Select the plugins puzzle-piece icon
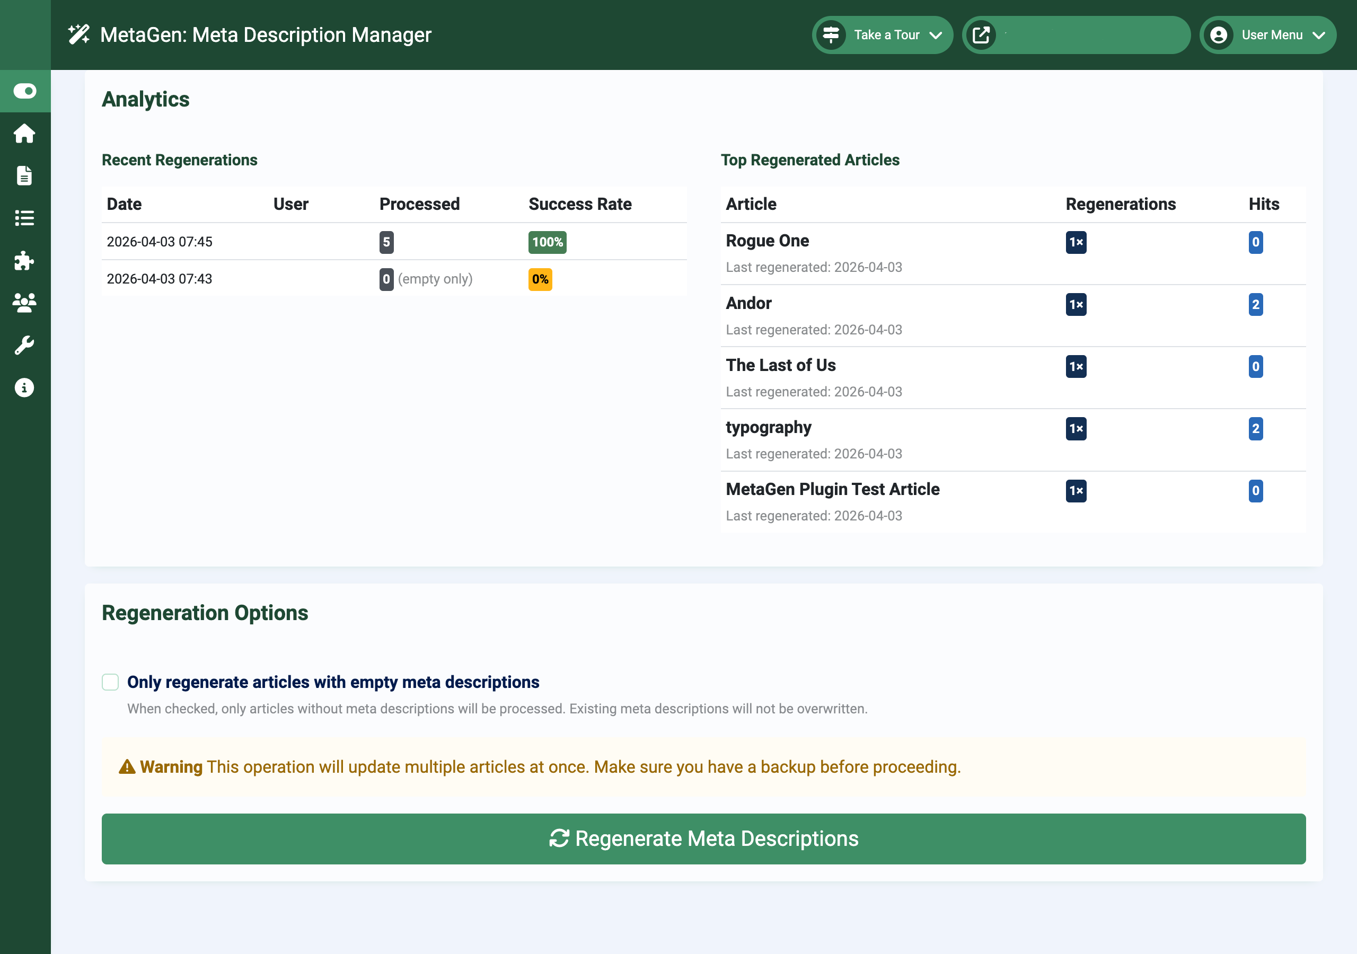The width and height of the screenshot is (1357, 954). tap(25, 261)
